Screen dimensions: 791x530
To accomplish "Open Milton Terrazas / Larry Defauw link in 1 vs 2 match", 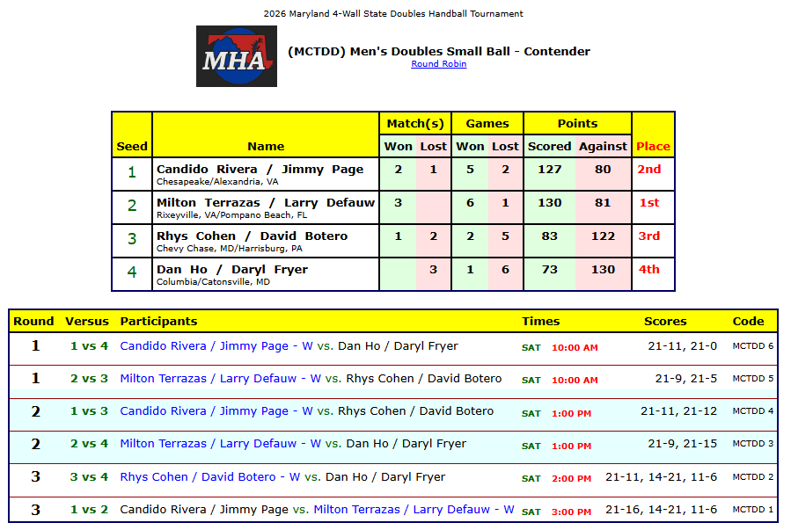I will [414, 510].
